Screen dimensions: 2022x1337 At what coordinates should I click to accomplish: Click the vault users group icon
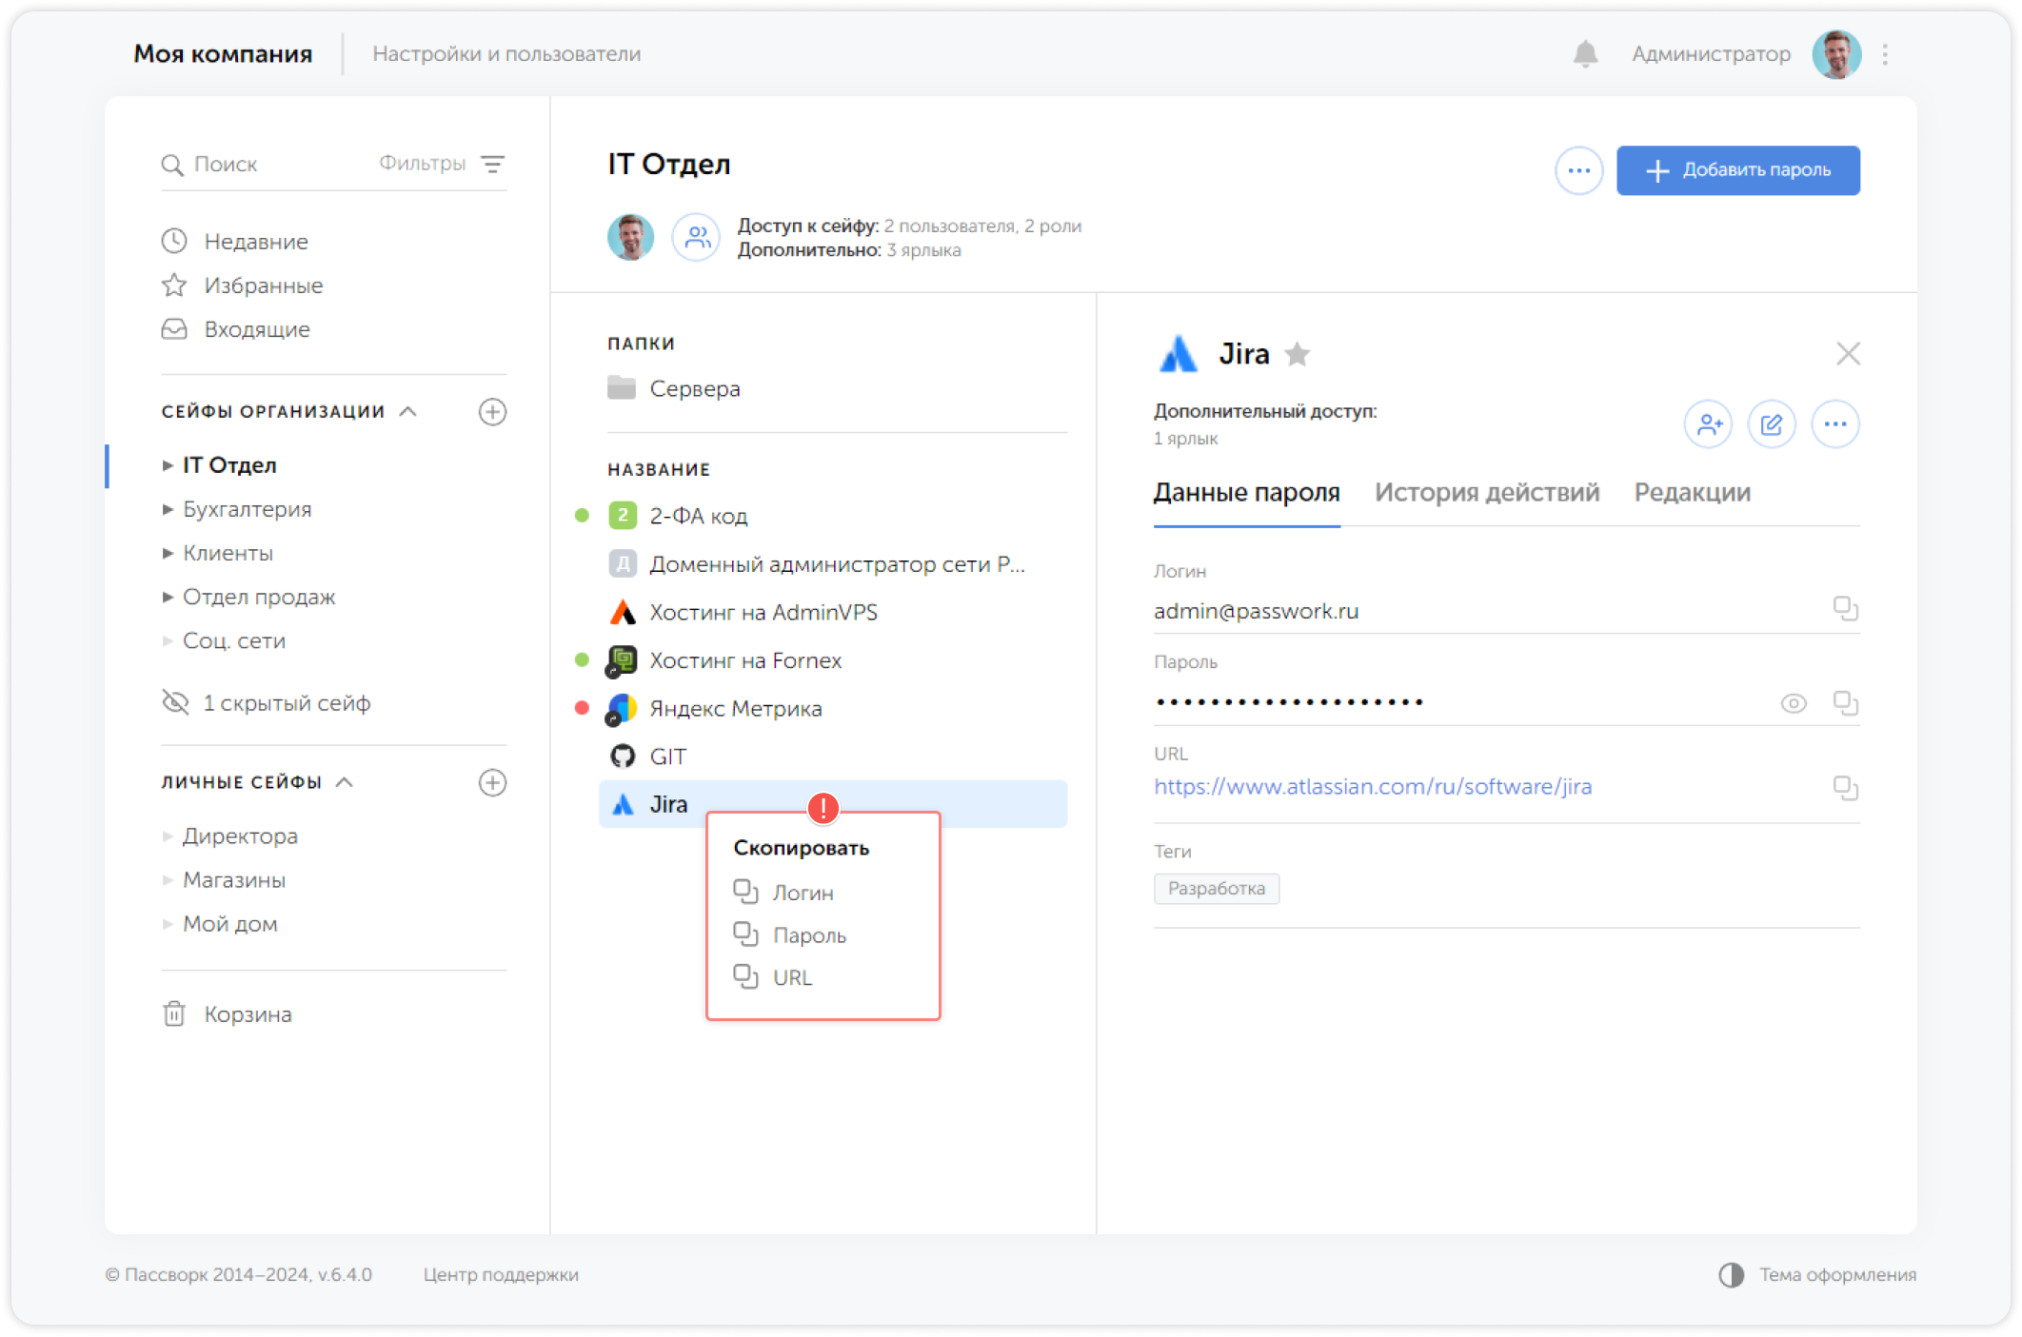pos(697,237)
